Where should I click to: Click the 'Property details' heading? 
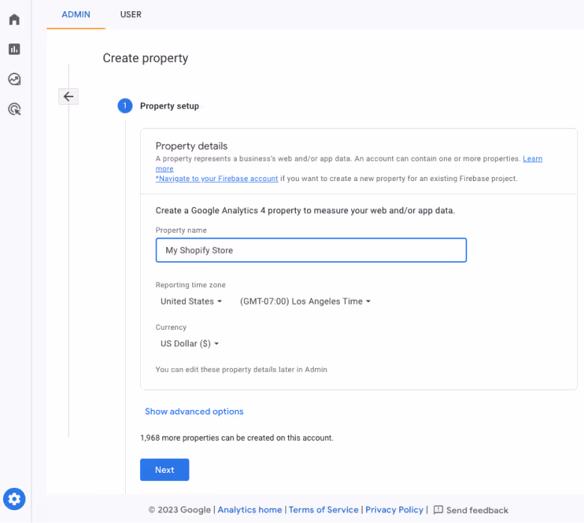[x=192, y=147]
